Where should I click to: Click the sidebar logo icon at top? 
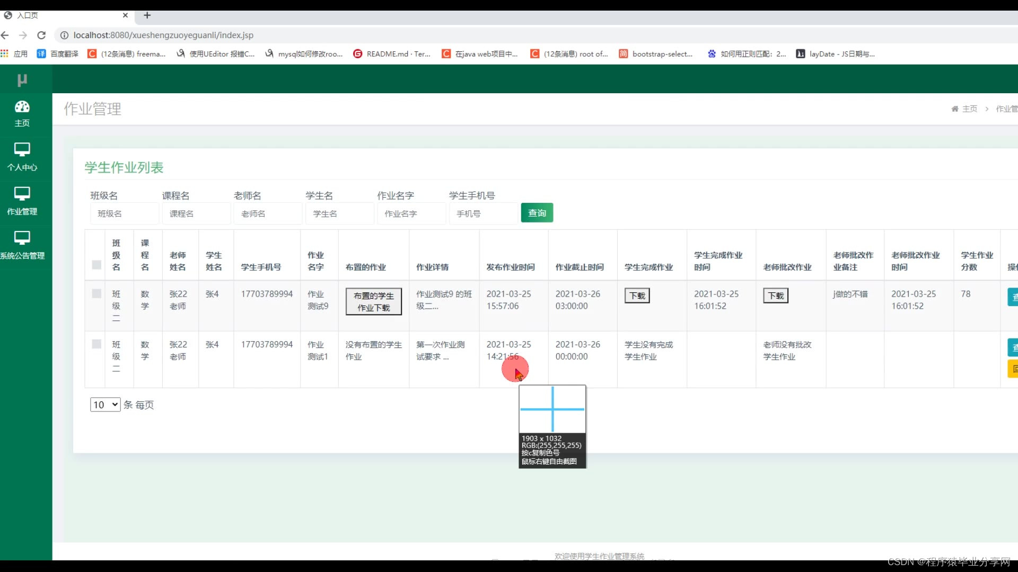pyautogui.click(x=22, y=80)
